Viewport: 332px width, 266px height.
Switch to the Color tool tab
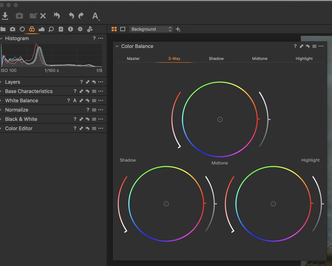[x=31, y=29]
